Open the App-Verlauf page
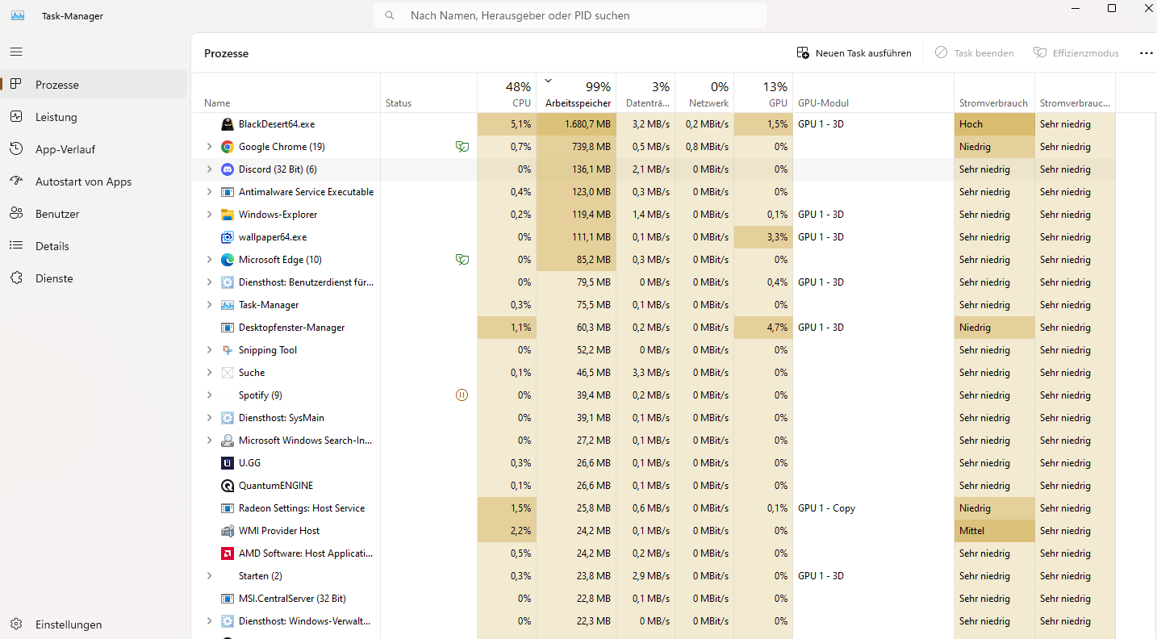 click(x=94, y=149)
